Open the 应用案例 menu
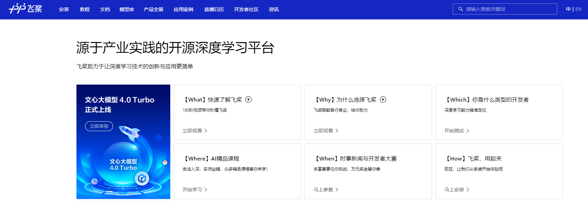The height and width of the screenshot is (217, 588). pyautogui.click(x=183, y=9)
